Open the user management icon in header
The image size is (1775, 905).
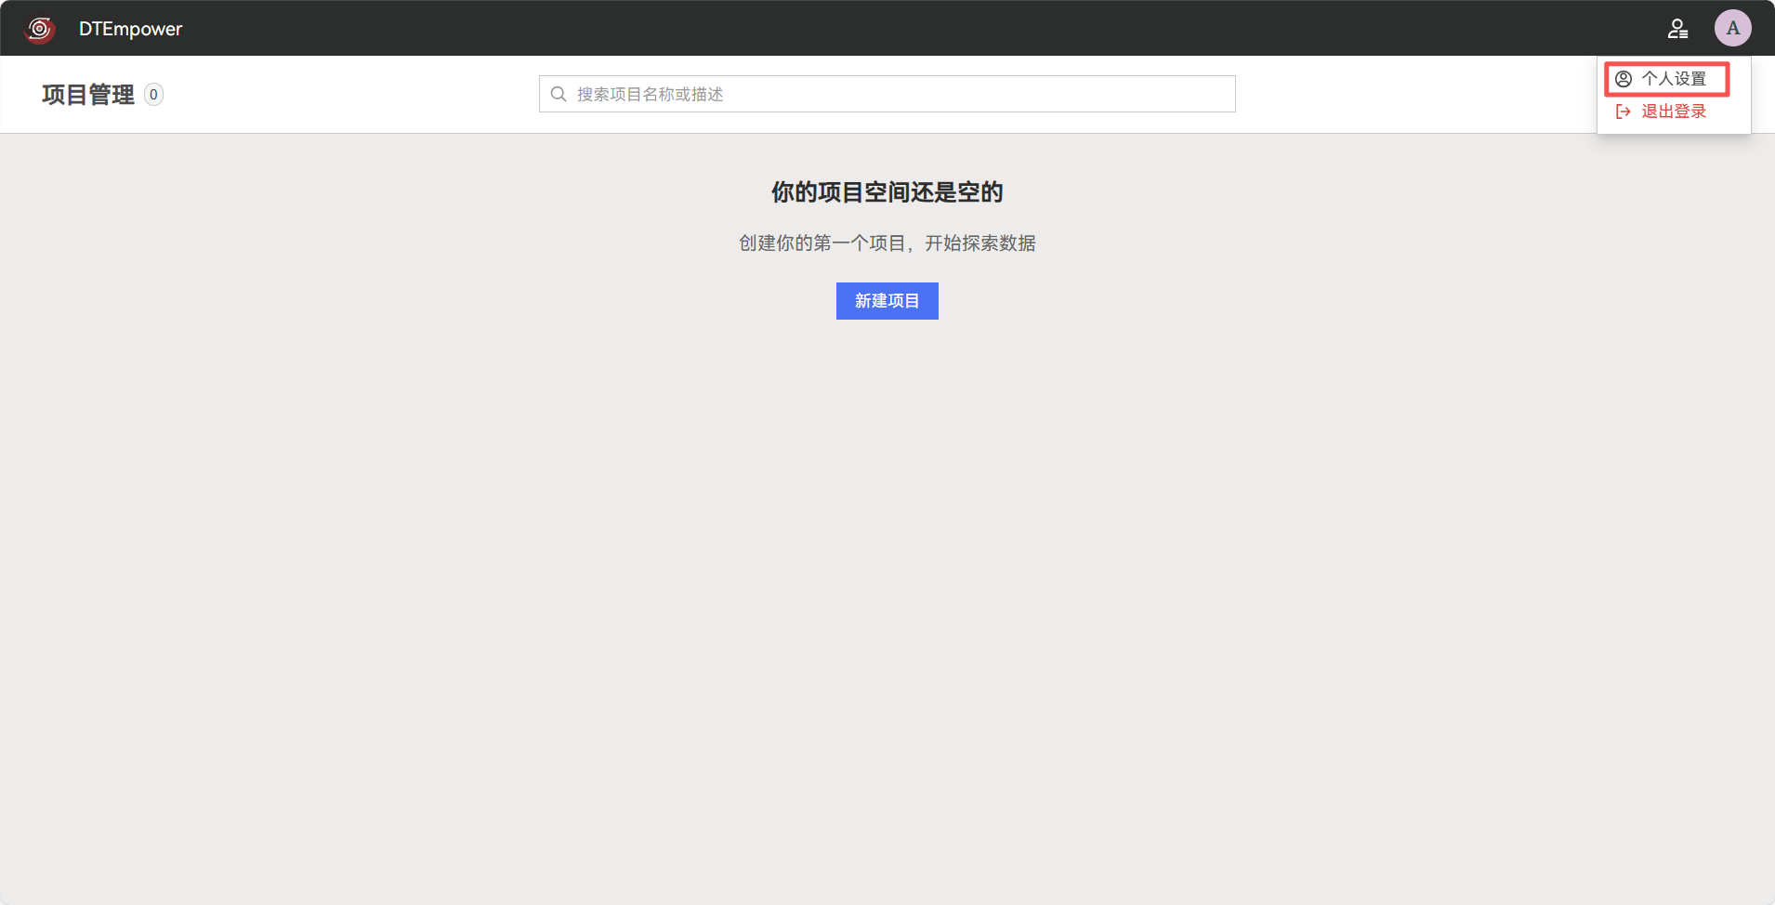pos(1677,29)
